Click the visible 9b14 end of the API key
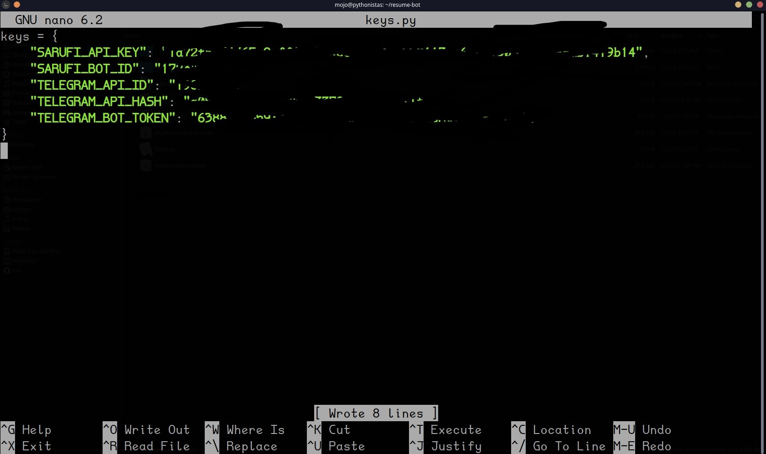 point(621,52)
